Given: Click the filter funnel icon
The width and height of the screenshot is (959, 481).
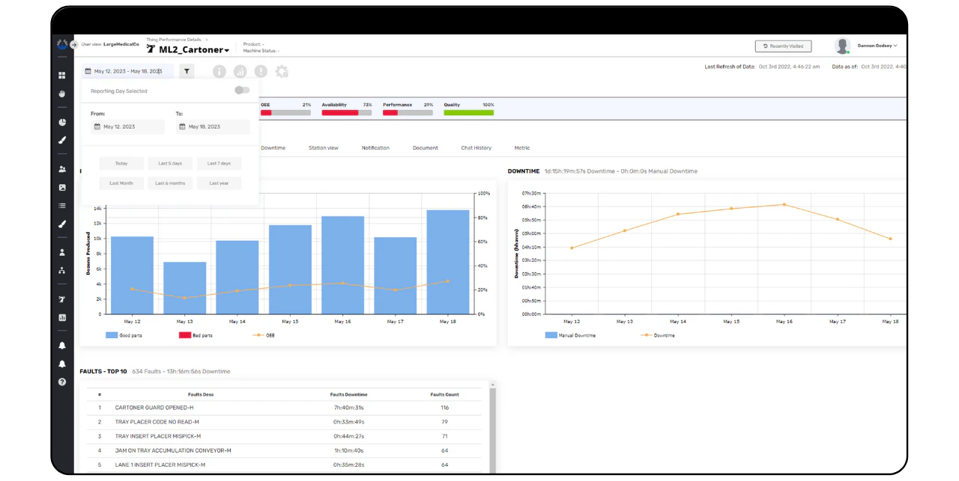Looking at the screenshot, I should point(186,71).
